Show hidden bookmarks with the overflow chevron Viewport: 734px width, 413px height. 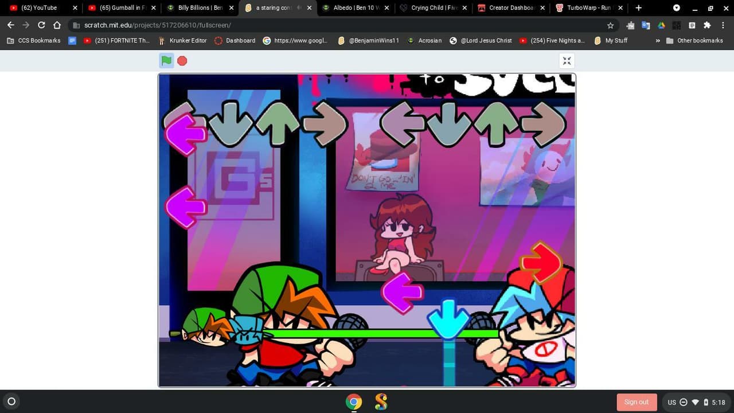click(657, 41)
